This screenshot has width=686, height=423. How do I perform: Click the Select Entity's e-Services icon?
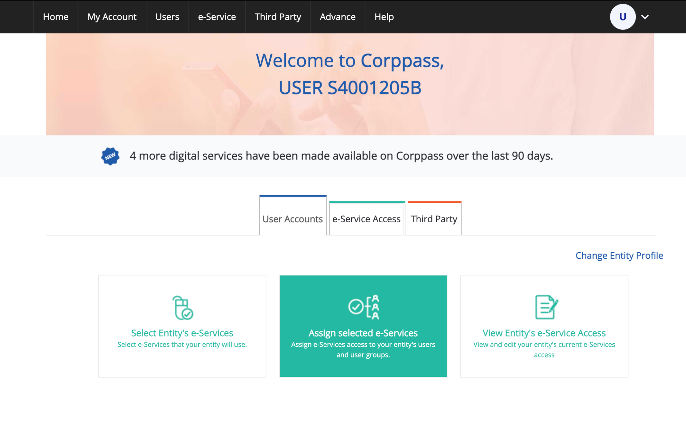[x=183, y=308]
